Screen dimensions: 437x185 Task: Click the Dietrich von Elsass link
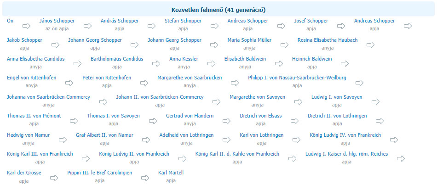[261, 116]
